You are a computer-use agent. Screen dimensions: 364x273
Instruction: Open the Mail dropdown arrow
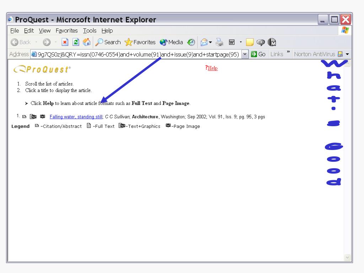coord(210,42)
